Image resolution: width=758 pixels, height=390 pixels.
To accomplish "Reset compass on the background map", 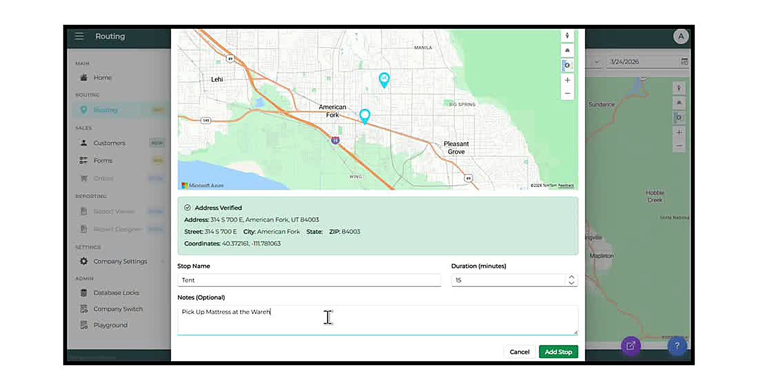I will point(679,88).
